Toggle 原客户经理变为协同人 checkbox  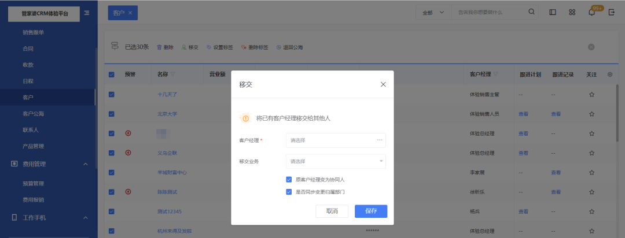289,180
